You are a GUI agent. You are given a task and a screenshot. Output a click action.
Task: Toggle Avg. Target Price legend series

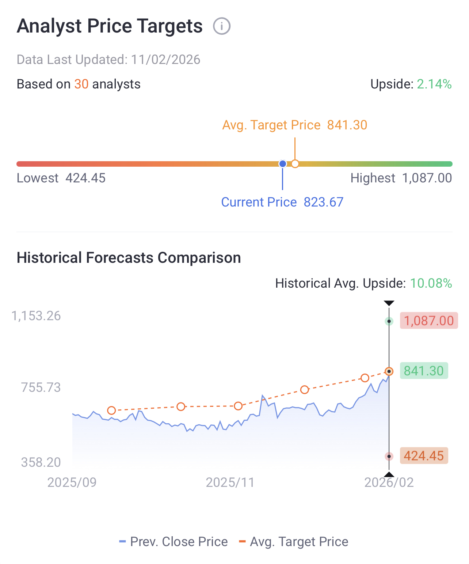(294, 541)
